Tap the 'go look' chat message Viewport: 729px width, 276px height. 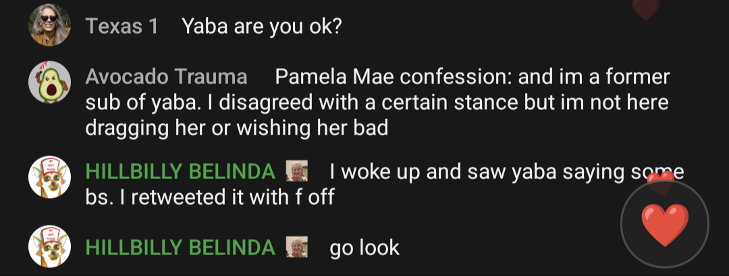pos(364,248)
